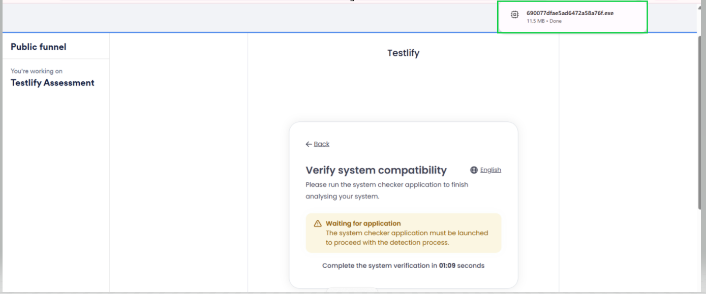
Task: Click the 01:09 countdown timer text
Action: point(447,266)
